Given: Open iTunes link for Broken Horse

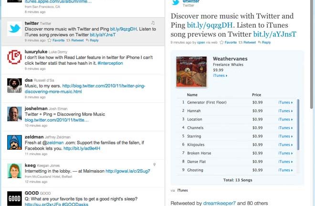Looking at the screenshot, I should tap(285, 153).
